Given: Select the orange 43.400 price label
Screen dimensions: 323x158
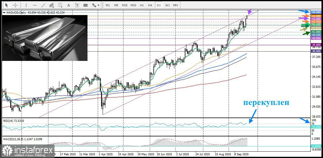Looking at the screenshot, I should pyautogui.click(x=316, y=16).
